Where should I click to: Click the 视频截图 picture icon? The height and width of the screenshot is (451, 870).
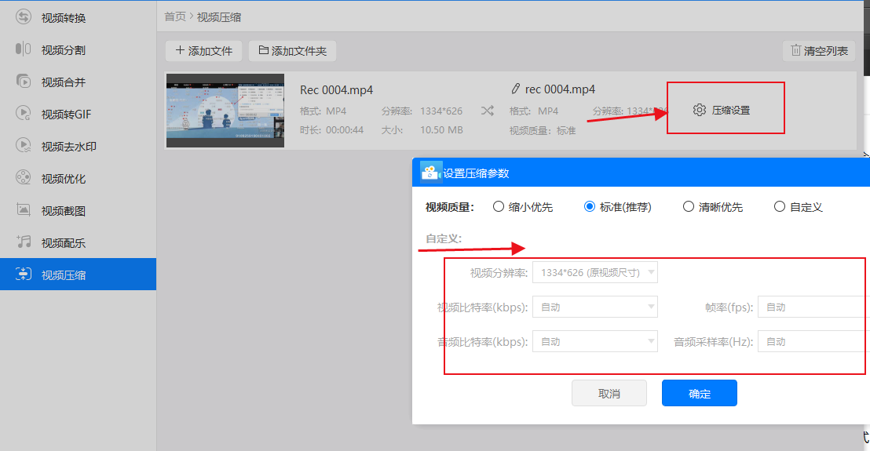pos(24,210)
